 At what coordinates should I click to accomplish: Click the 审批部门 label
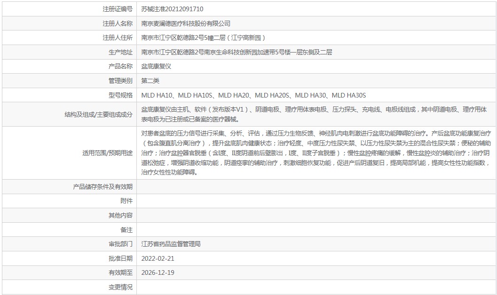[x=120, y=244]
